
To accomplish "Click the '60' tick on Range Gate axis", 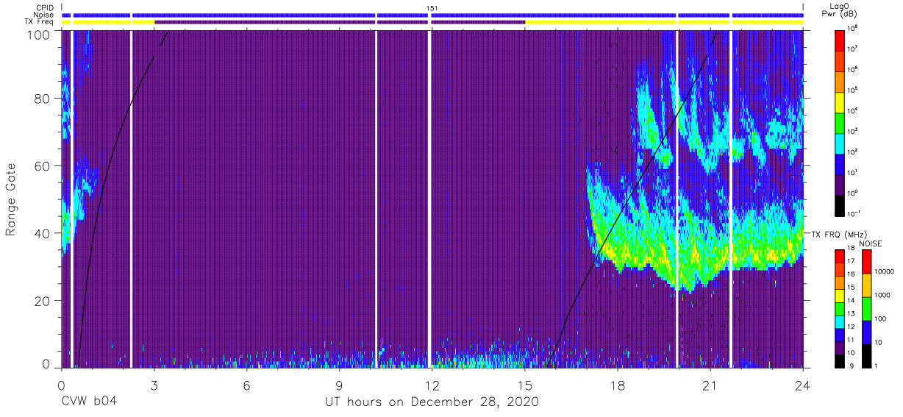I will [44, 165].
